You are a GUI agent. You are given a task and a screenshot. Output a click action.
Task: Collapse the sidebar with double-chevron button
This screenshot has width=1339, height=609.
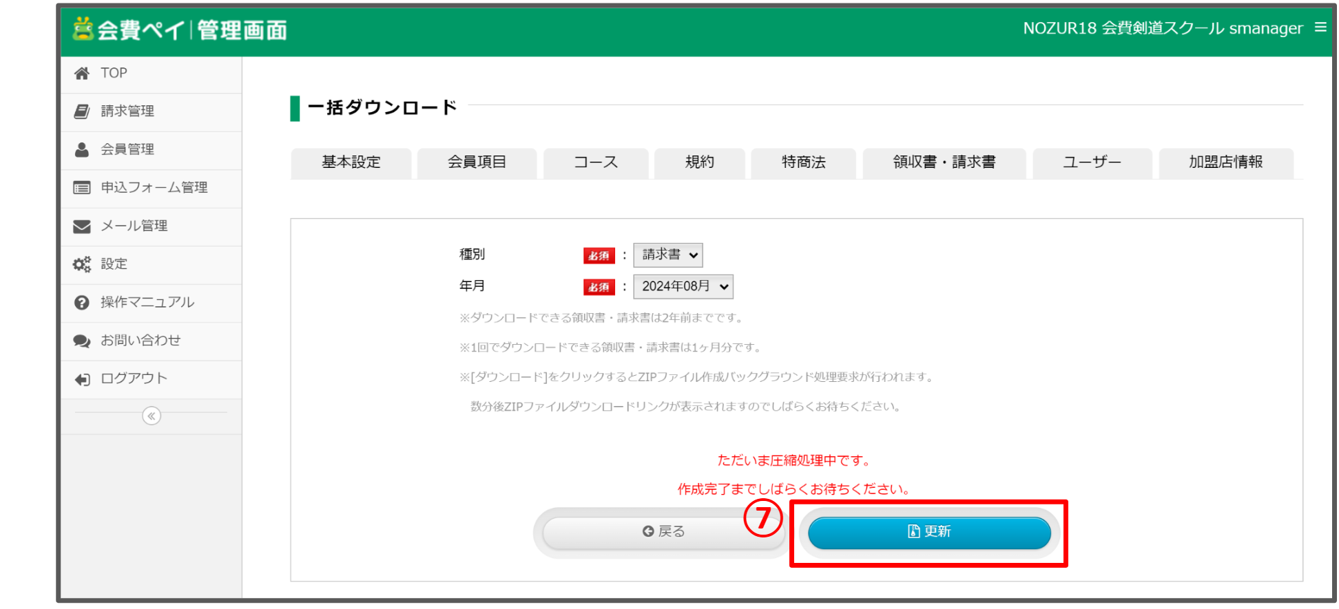point(152,416)
